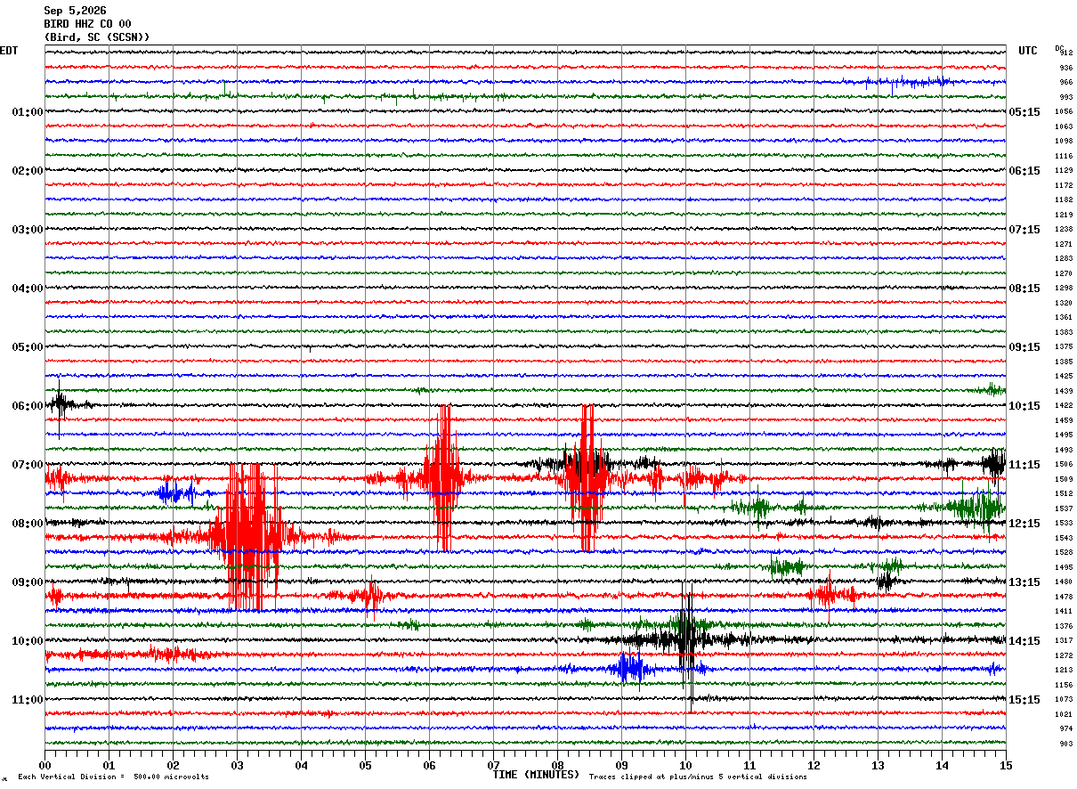This screenshot has width=1077, height=789.
Task: Click minute 12 tick on the time axis
Action: (x=814, y=764)
